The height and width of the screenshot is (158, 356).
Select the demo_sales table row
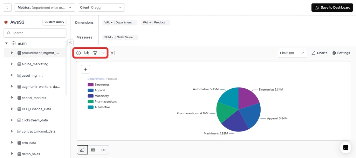35,154
